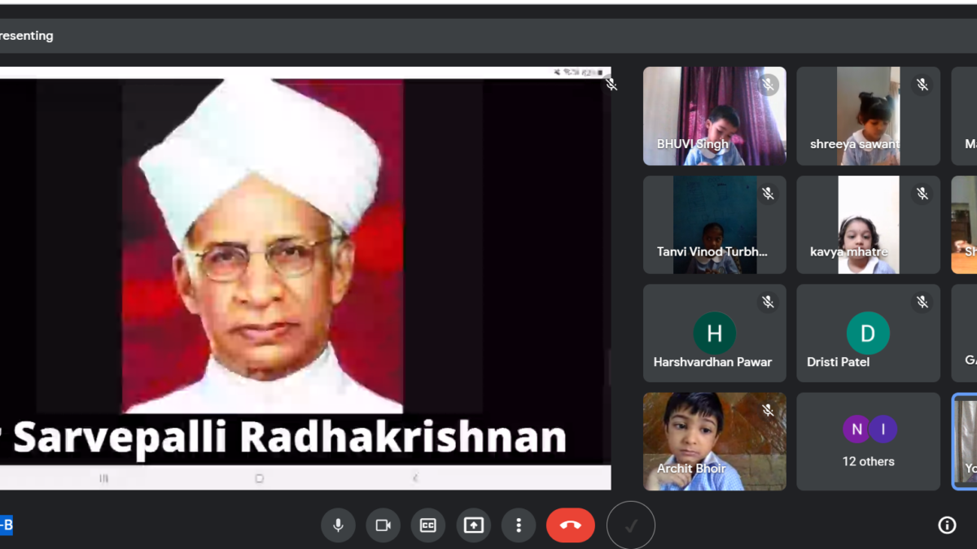
Task: Toggle the microphone button in call controls
Action: click(x=338, y=525)
